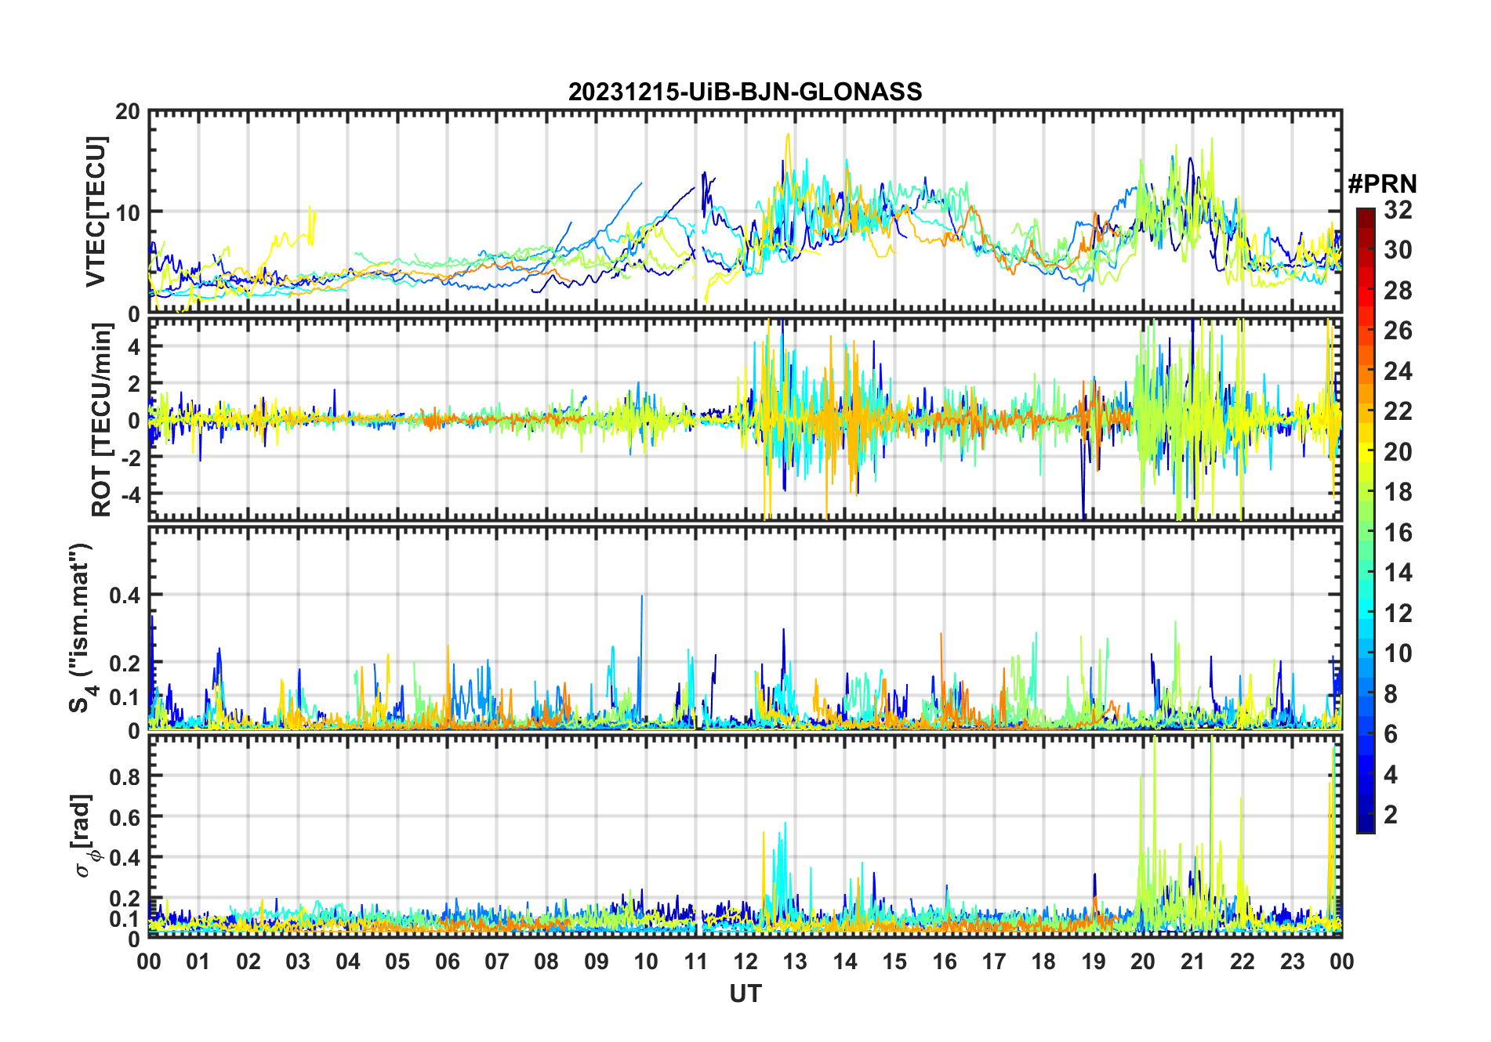Click S4 axis tick label 0.4
1491x1042 pixels.
[125, 595]
